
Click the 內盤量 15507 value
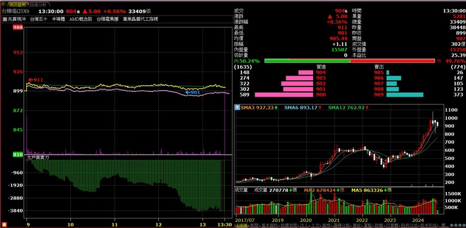click(x=340, y=50)
